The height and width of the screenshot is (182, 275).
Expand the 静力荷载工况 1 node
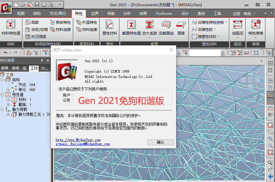click(x=8, y=115)
